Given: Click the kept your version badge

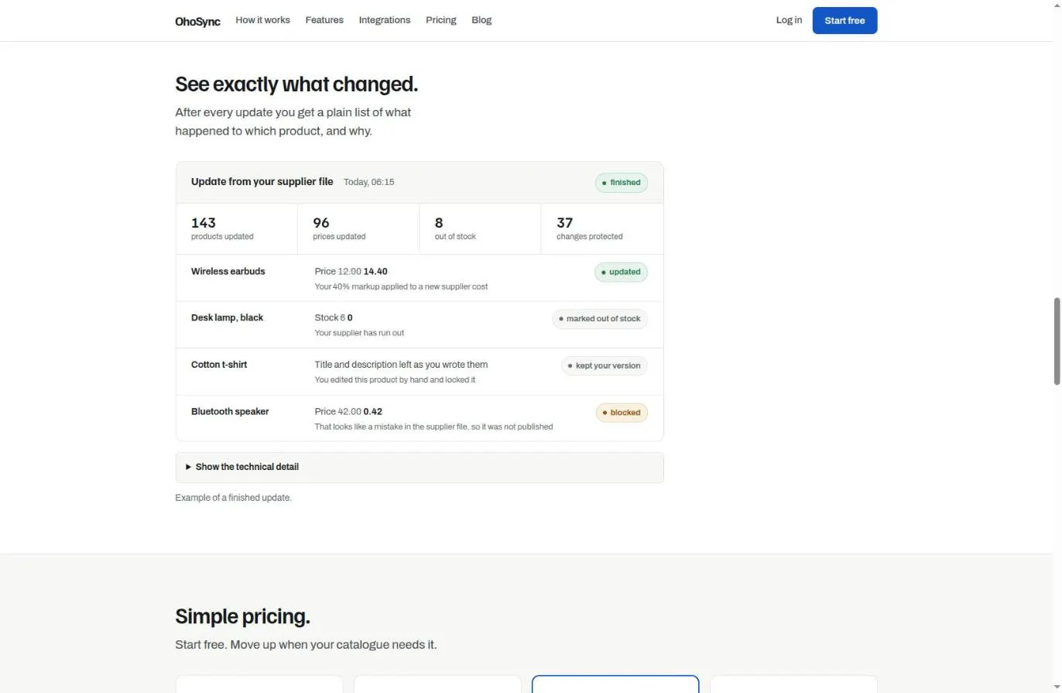Looking at the screenshot, I should [605, 365].
